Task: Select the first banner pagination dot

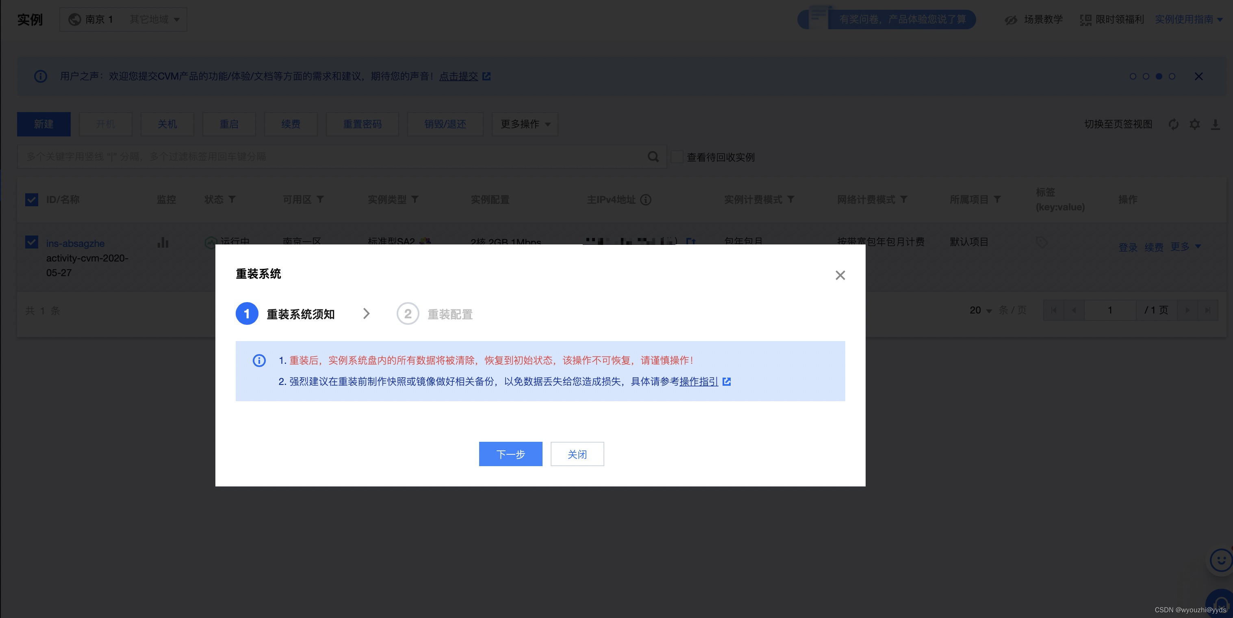Action: 1133,76
